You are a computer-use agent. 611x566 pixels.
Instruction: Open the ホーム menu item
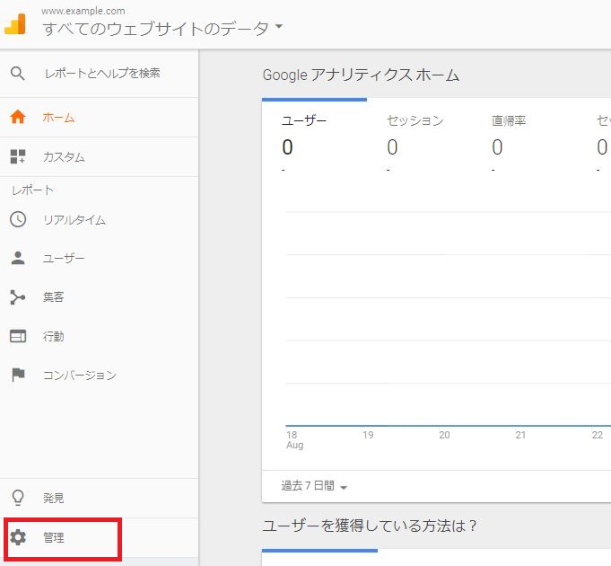[99, 118]
